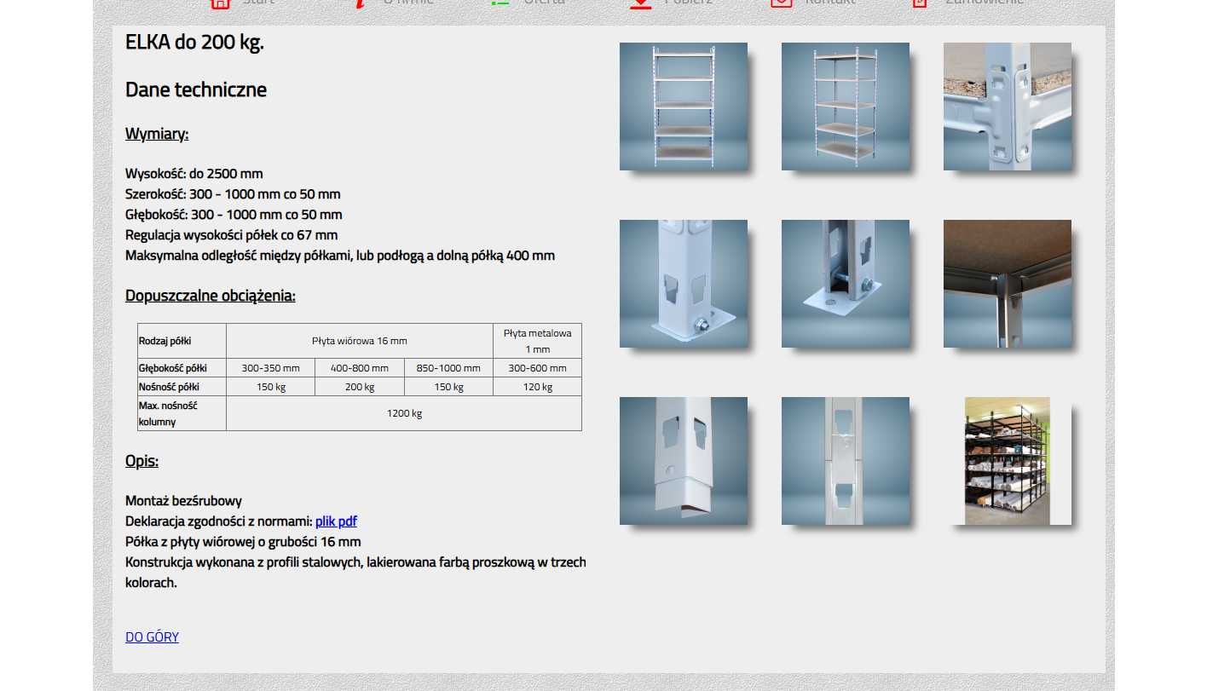Click 'Półka z płyty wiórowej o grubości 16 mm'
This screenshot has height=691, width=1207.
243,542
